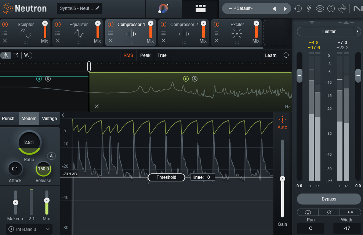Toggle Compressor 1 module power
363x235 pixels.
(x=110, y=24)
